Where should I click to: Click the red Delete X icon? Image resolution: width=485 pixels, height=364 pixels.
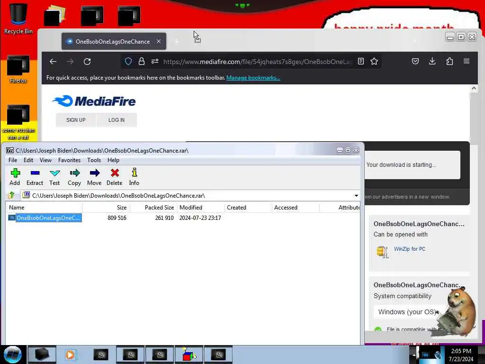115,177
